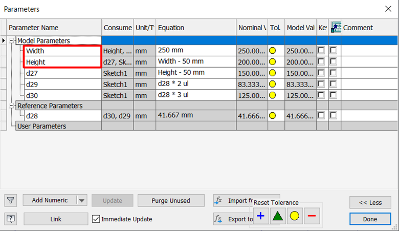Set lower tolerance with red minus
The width and height of the screenshot is (399, 231).
312,216
